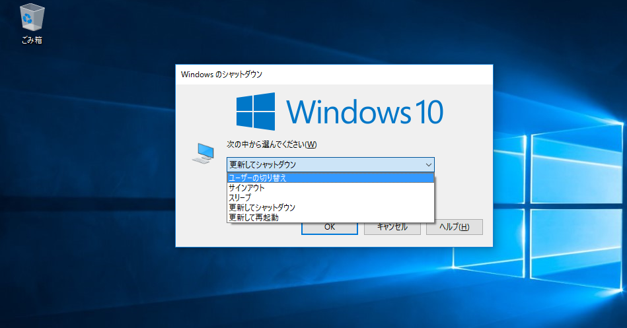The width and height of the screenshot is (627, 328).
Task: Select 更新してシャットダウン in the open list
Action: coord(330,208)
